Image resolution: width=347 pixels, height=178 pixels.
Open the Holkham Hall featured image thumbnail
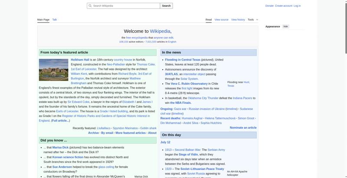click(53, 70)
